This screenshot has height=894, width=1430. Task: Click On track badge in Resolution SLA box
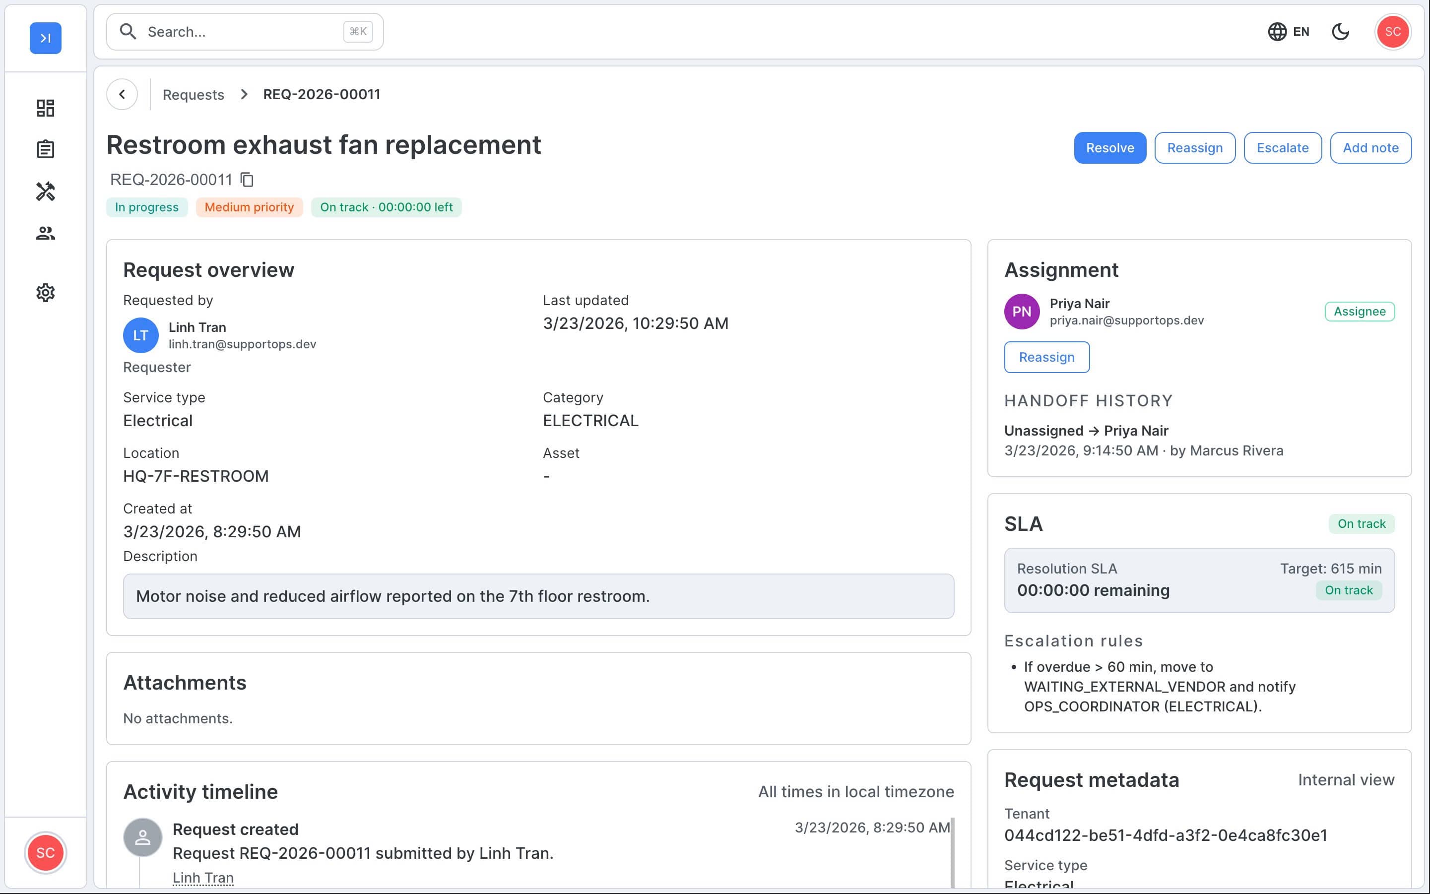(1349, 590)
